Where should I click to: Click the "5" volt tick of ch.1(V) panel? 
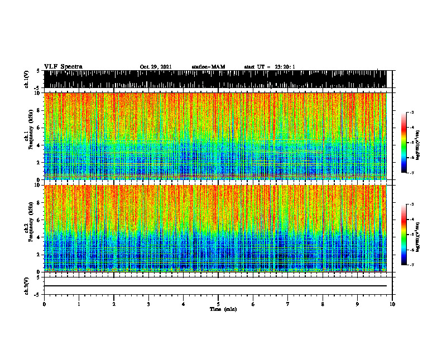38,71
